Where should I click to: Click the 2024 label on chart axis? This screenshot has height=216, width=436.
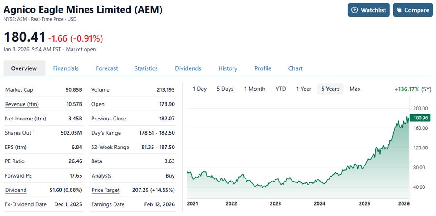click(x=319, y=204)
